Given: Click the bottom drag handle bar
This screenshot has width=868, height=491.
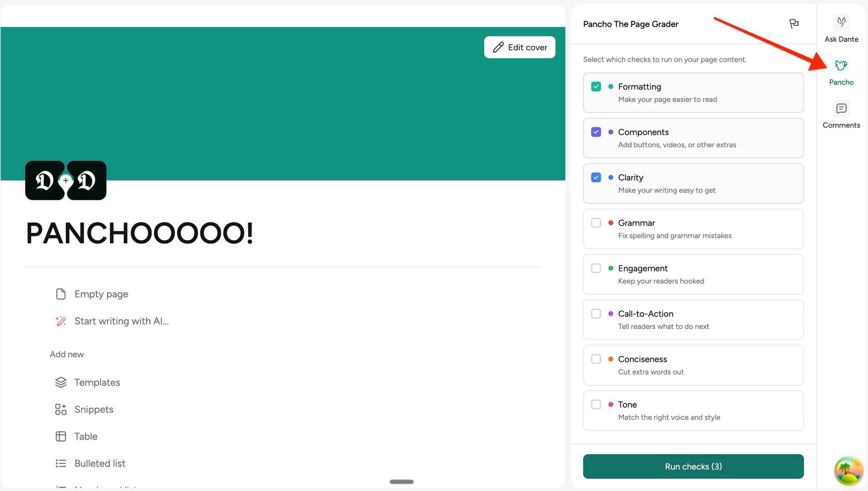Looking at the screenshot, I should click(x=401, y=482).
